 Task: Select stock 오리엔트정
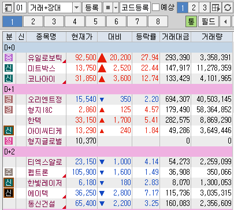[x=45, y=100]
